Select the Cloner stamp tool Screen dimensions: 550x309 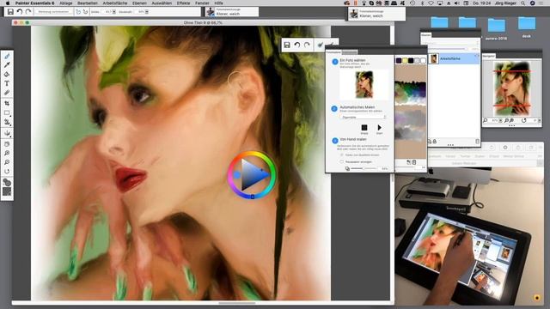coord(7,122)
